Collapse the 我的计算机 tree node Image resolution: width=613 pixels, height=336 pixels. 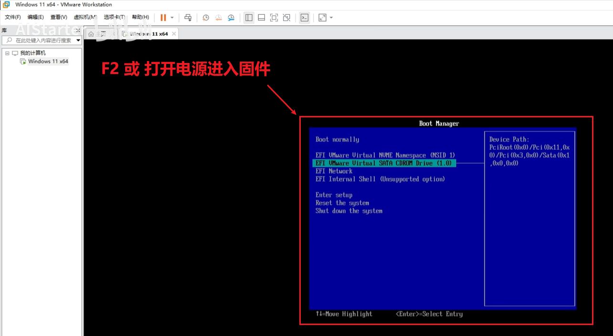tap(7, 53)
